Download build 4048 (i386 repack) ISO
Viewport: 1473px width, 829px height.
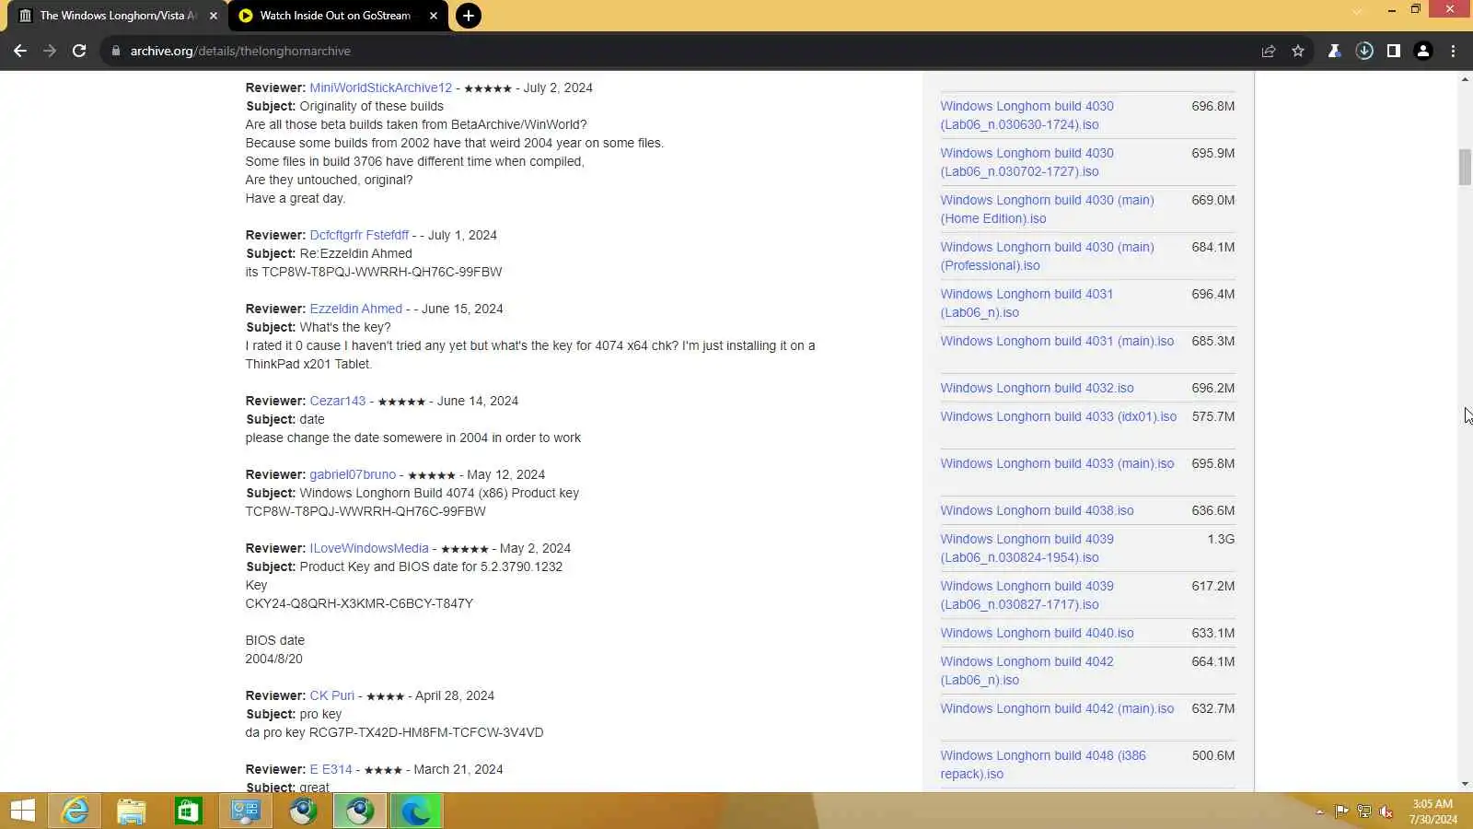1043,765
